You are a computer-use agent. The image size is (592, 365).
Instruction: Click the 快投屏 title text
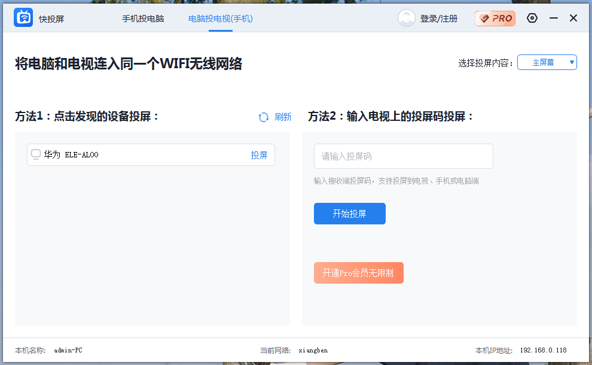(51, 19)
